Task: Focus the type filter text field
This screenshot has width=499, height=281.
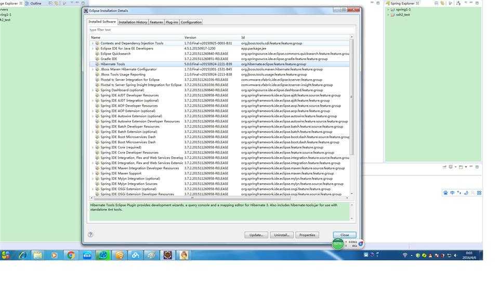Action: click(x=221, y=30)
